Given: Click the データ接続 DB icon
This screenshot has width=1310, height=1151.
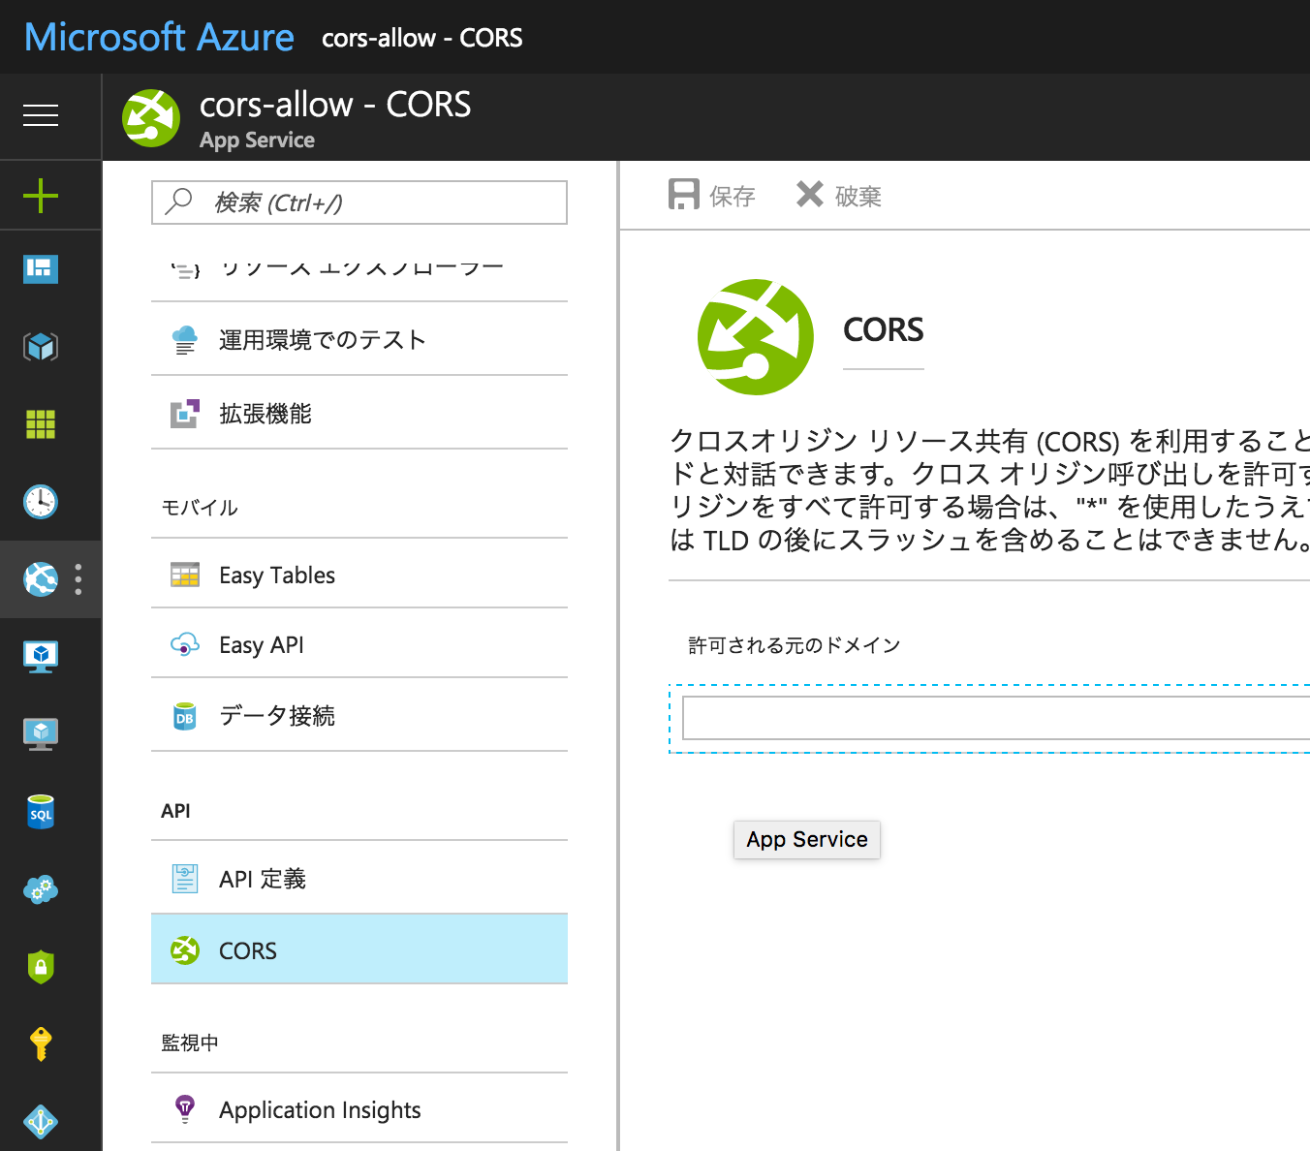Looking at the screenshot, I should 184,716.
